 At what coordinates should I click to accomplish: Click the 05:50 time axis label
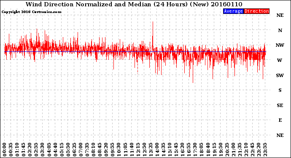[68, 150]
